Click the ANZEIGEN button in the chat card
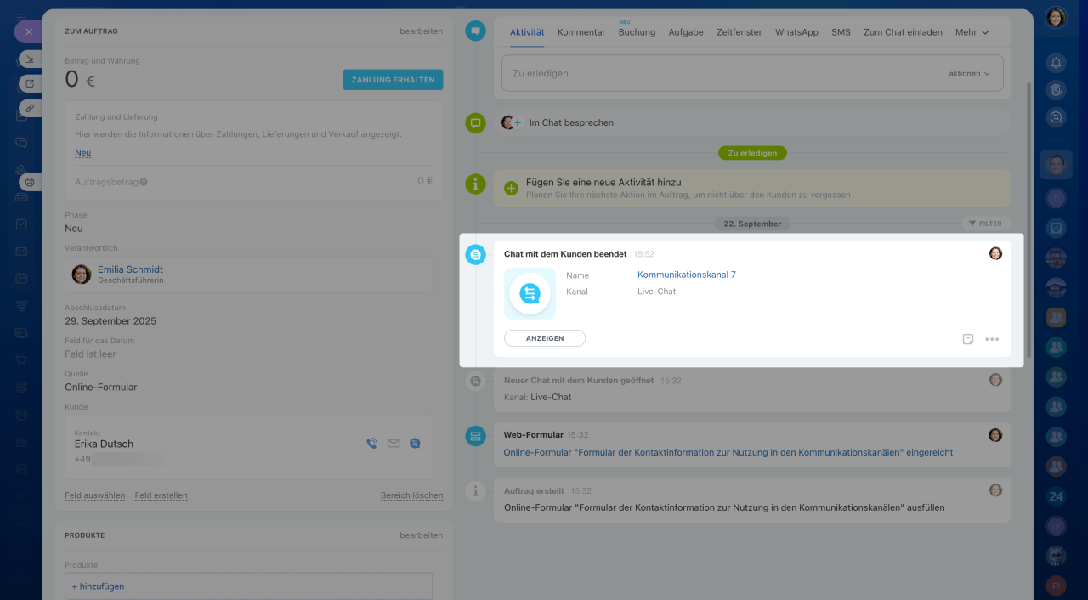The image size is (1088, 600). 545,338
